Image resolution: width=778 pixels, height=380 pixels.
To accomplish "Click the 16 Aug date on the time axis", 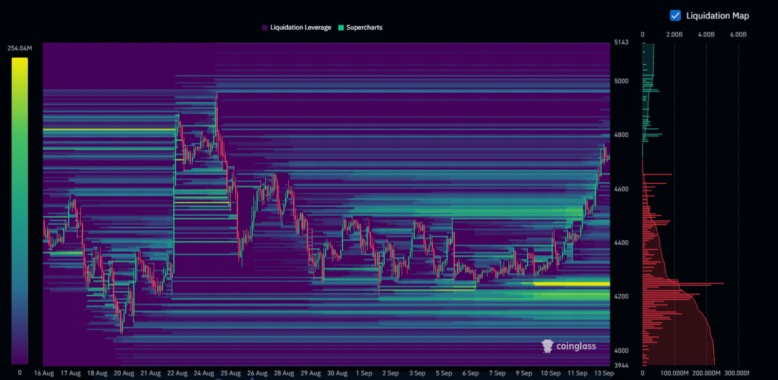I will point(44,373).
